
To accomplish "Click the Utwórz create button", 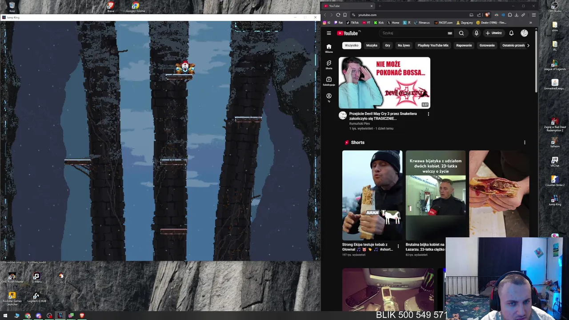I will tap(494, 33).
